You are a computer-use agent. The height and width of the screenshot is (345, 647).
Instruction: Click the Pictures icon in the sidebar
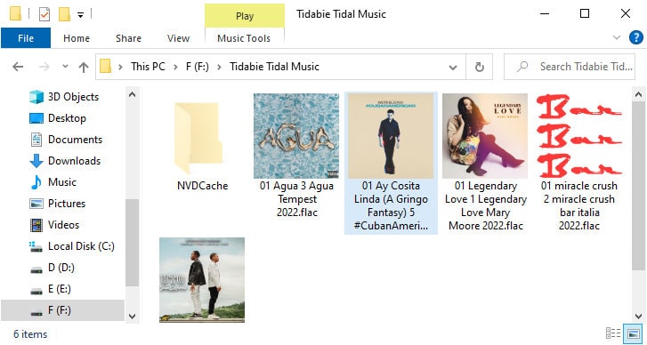tap(36, 204)
